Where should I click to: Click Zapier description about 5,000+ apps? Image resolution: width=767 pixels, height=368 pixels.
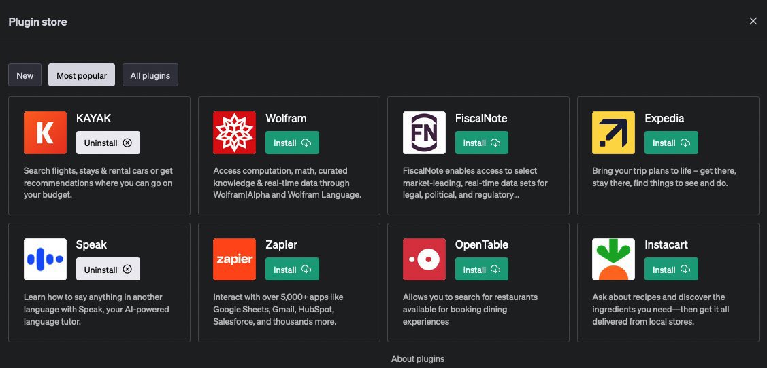point(278,310)
